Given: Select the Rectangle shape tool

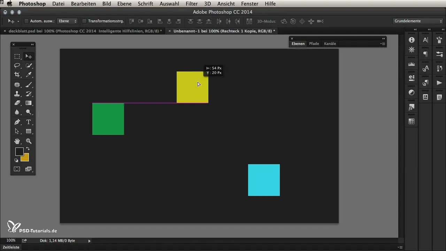Looking at the screenshot, I should (29, 131).
